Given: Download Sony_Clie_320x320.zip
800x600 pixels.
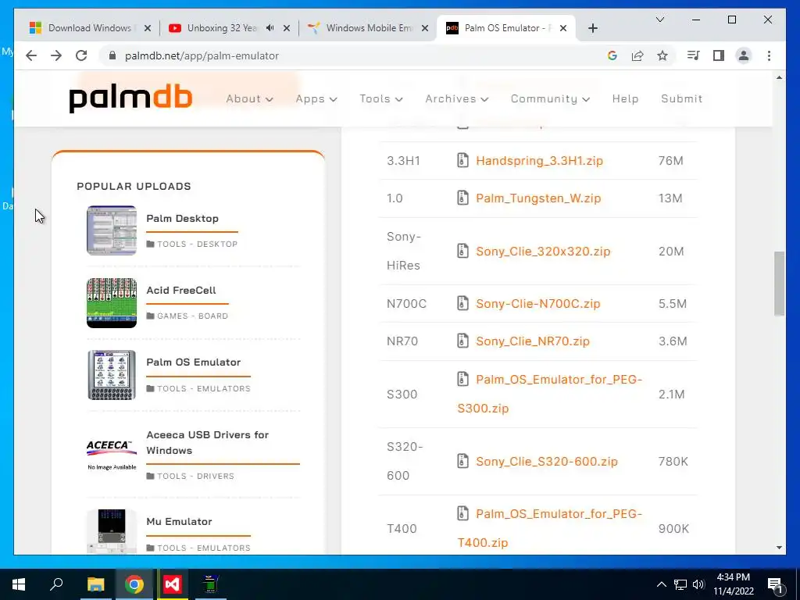Looking at the screenshot, I should [x=543, y=251].
